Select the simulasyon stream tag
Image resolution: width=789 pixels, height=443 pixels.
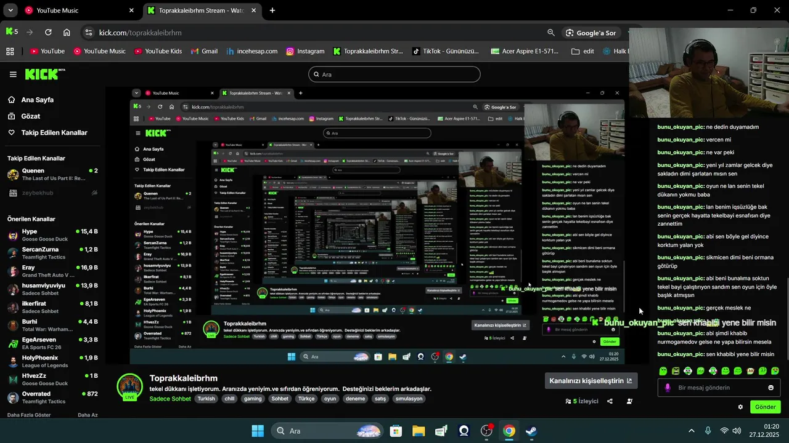pyautogui.click(x=409, y=399)
